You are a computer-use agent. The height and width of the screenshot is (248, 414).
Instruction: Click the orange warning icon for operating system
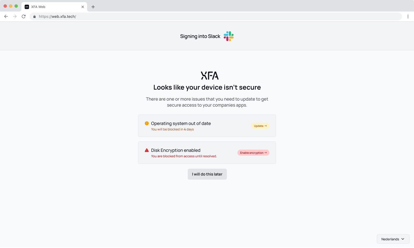[x=147, y=123]
